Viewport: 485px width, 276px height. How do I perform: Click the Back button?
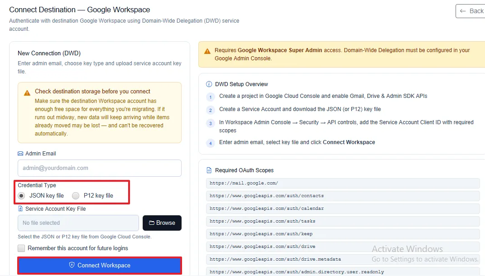tap(471, 11)
